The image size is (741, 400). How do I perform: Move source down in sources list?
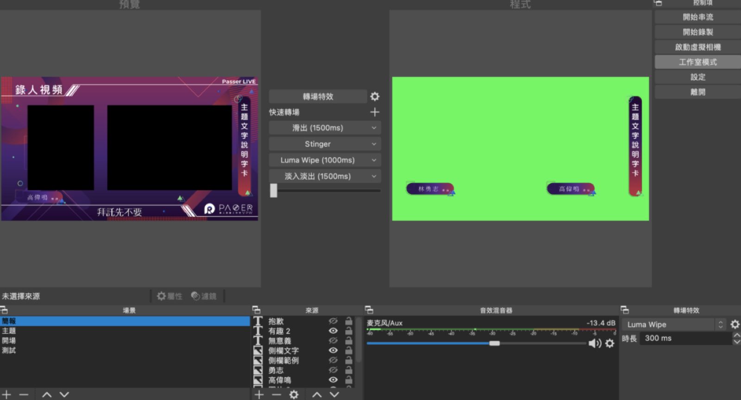[x=334, y=394]
